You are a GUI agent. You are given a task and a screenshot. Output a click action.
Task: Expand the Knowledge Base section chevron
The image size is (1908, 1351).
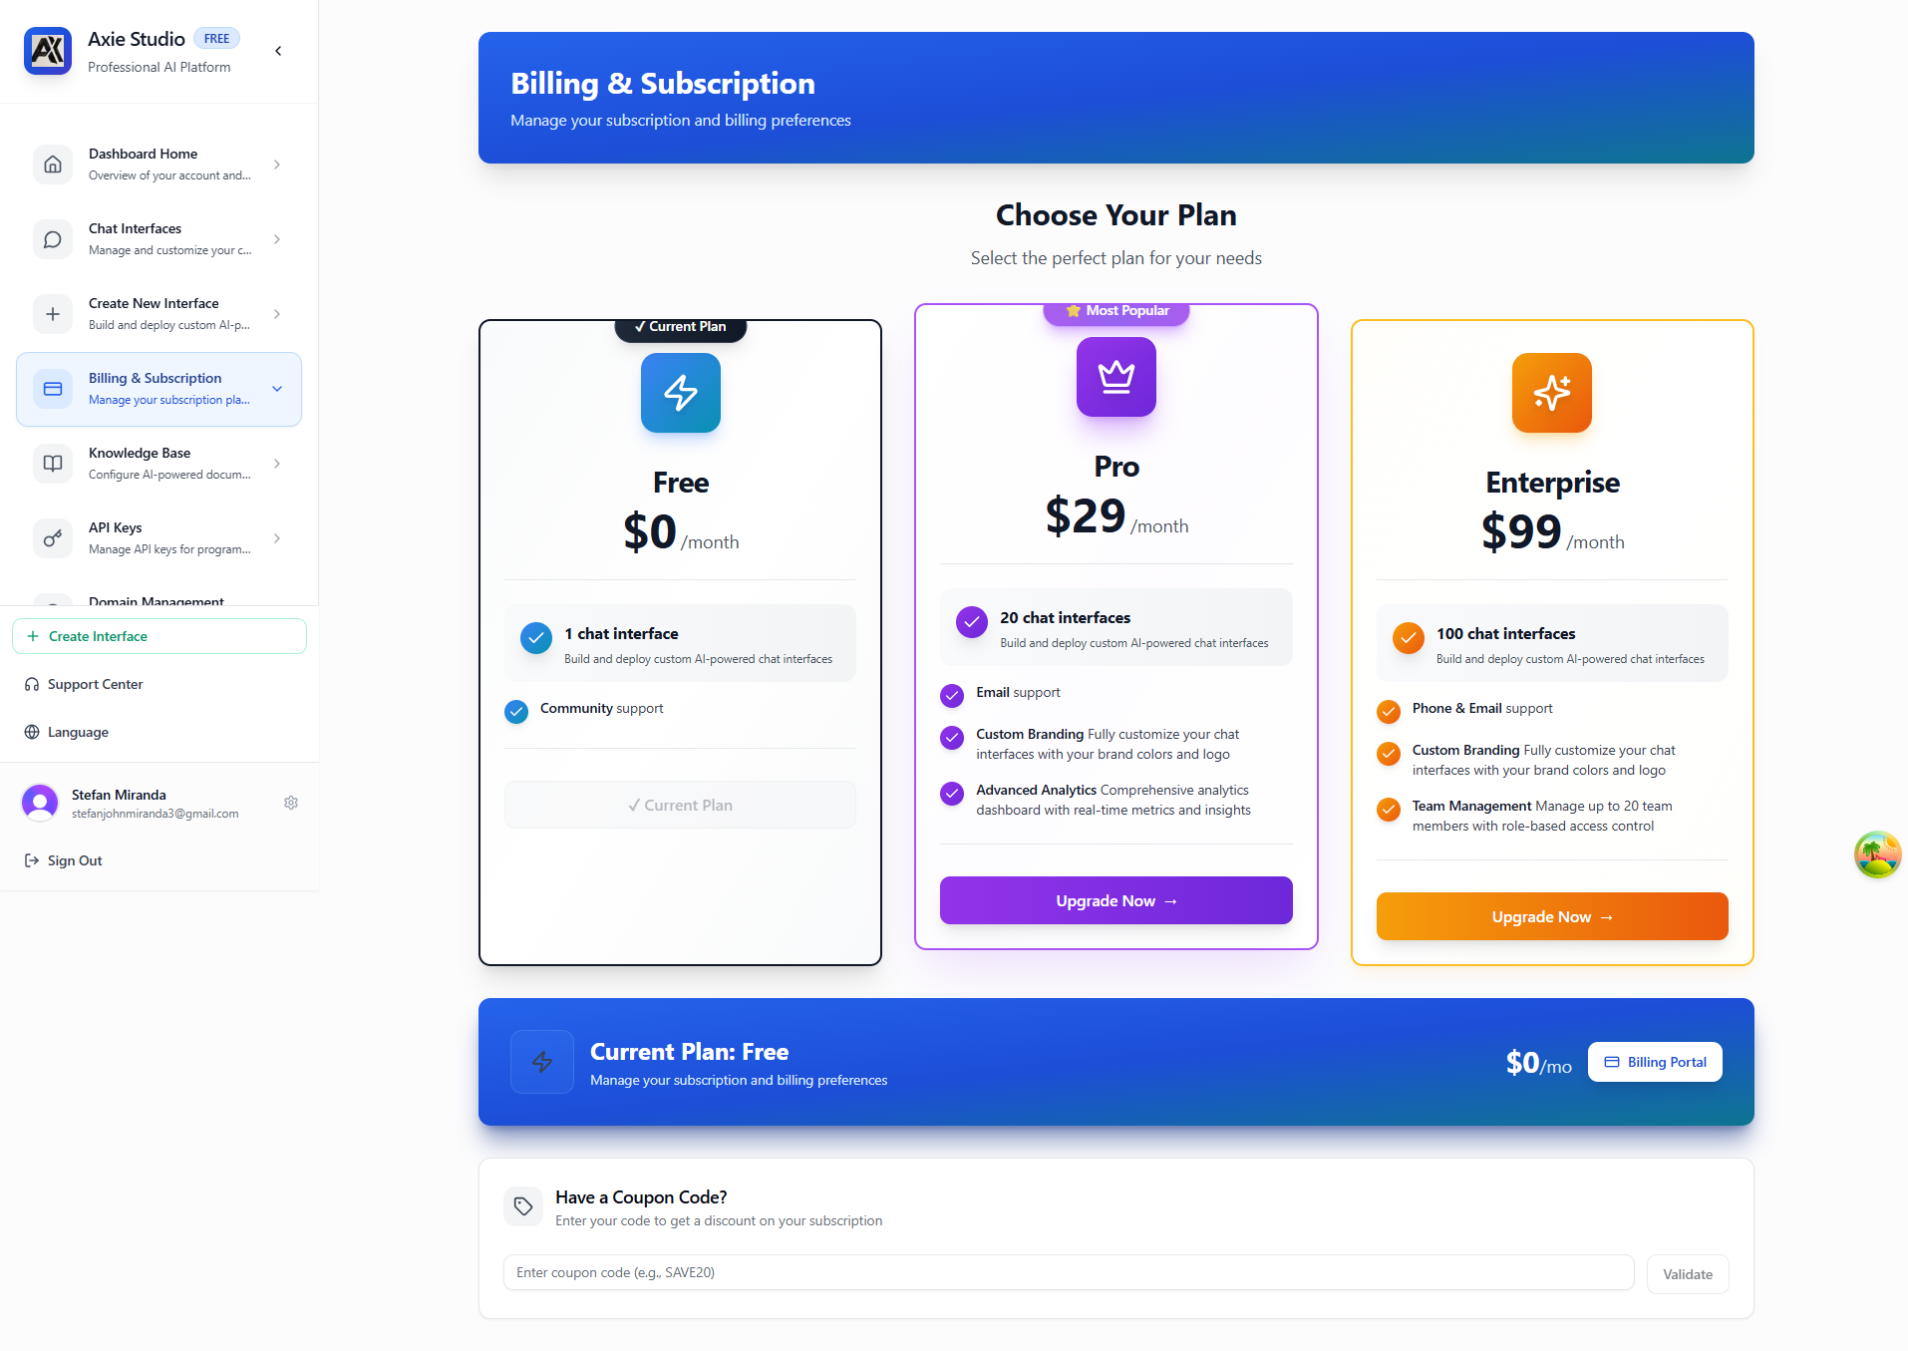click(277, 464)
